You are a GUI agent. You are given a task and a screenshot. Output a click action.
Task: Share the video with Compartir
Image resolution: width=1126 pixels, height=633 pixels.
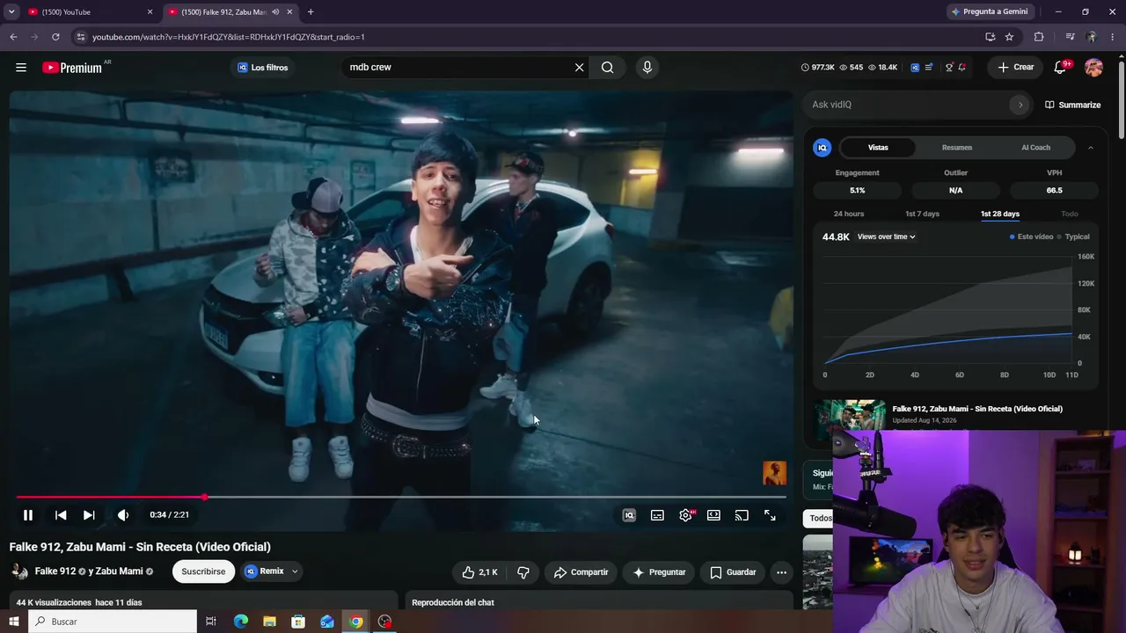click(x=581, y=572)
